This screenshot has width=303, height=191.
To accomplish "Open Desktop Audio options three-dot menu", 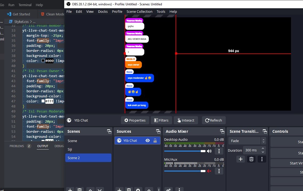I will point(219,151).
